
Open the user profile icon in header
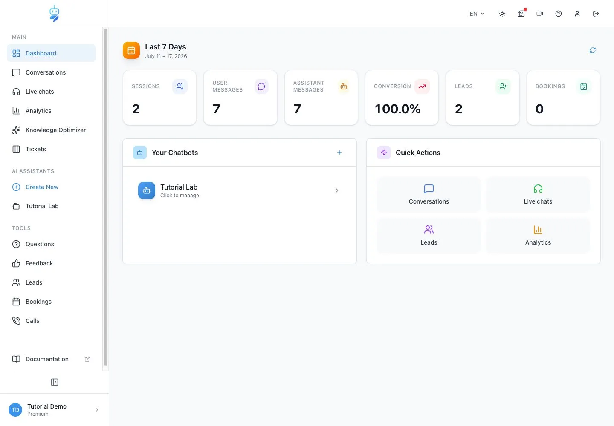coord(577,14)
